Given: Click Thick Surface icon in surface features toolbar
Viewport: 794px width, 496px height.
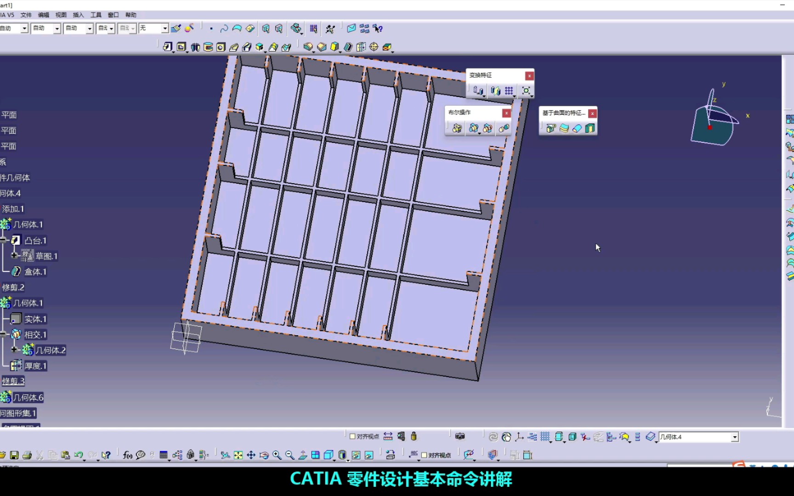Looking at the screenshot, I should (x=564, y=128).
